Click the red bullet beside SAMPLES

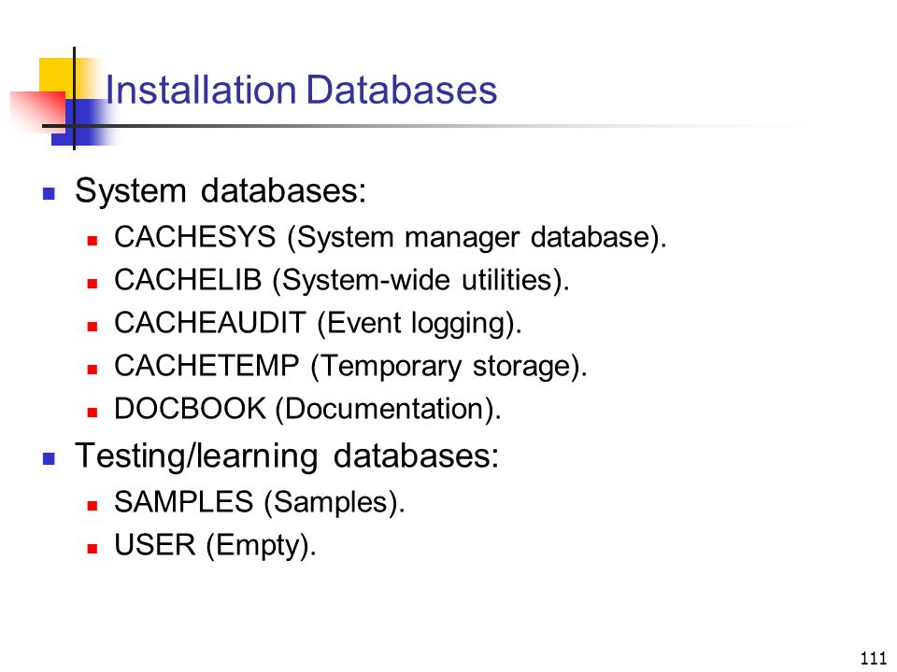point(93,506)
